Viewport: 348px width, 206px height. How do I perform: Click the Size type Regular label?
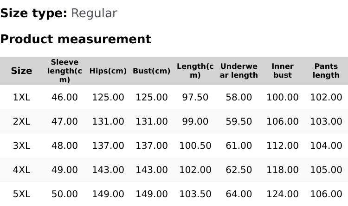pyautogui.click(x=58, y=13)
